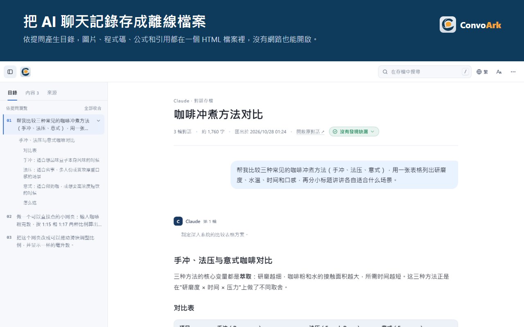Image resolution: width=524 pixels, height=327 pixels.
Task: Jump to 手冲、法压与意式咖啡对比 outline entry
Action: 47,140
